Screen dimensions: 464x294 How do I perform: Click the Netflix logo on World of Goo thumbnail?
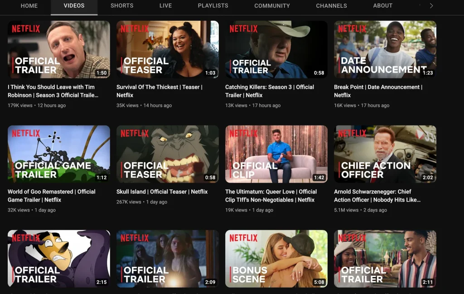pos(26,133)
